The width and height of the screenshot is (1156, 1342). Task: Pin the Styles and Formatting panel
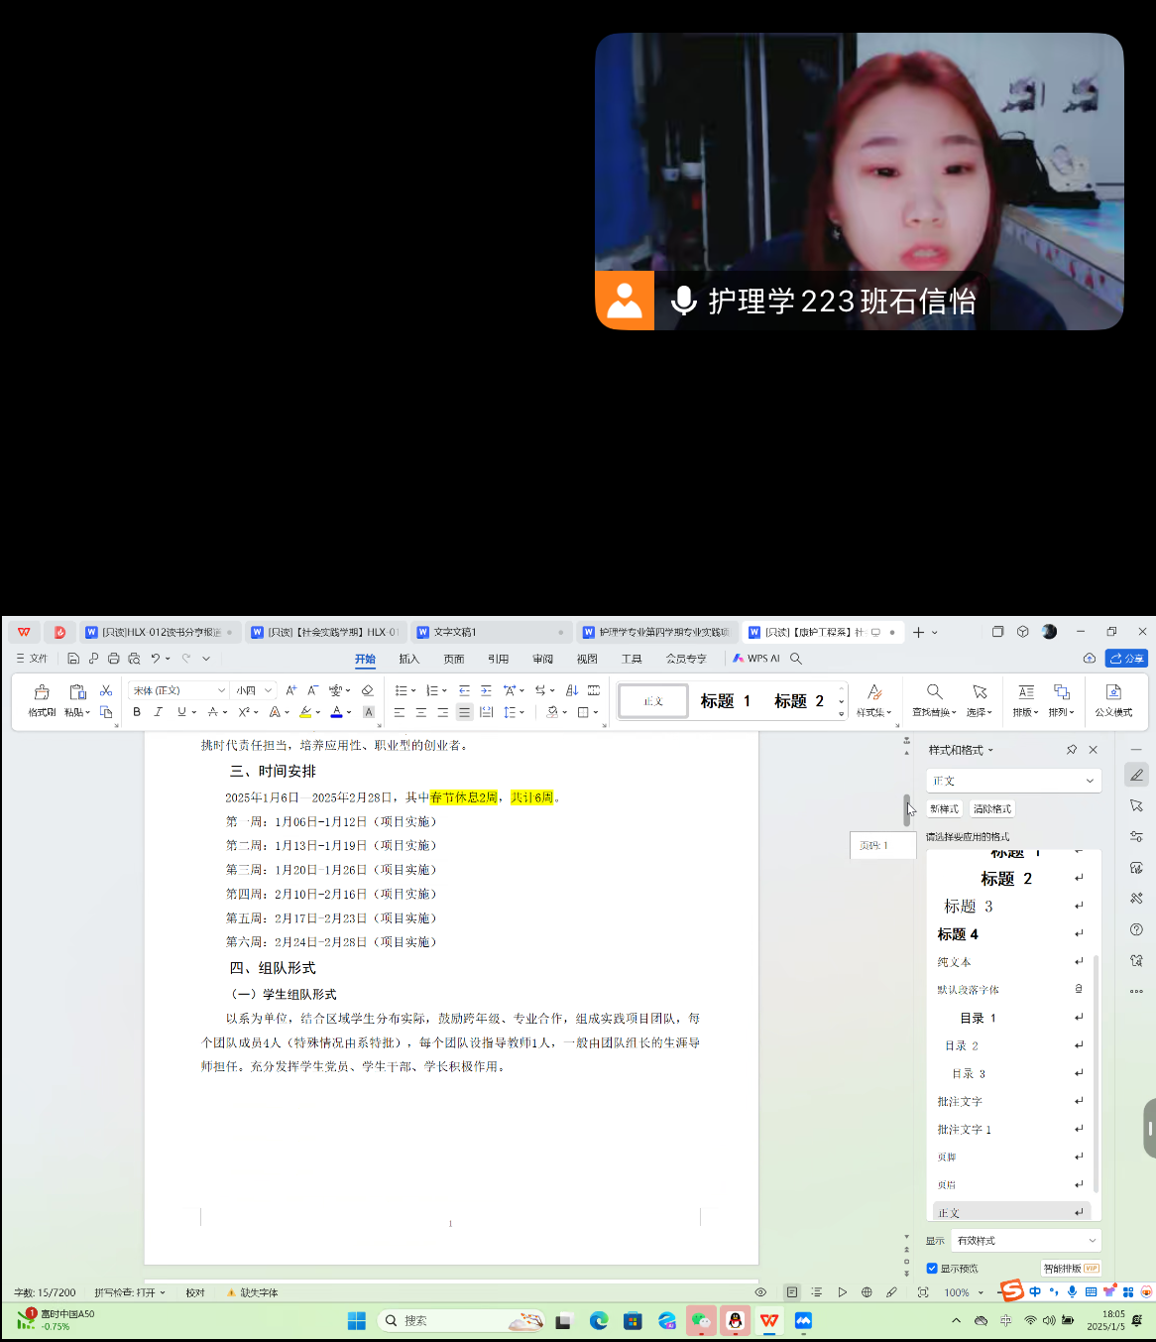coord(1071,750)
